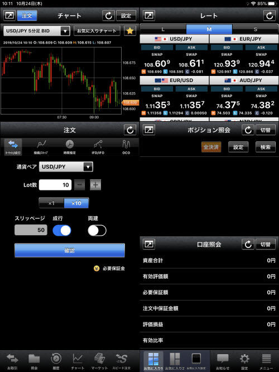
Task: Select the IFD/IFO order type
Action: click(x=98, y=147)
